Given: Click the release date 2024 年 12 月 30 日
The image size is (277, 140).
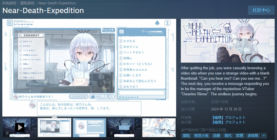Looking at the screenshot, I should [x=226, y=109].
